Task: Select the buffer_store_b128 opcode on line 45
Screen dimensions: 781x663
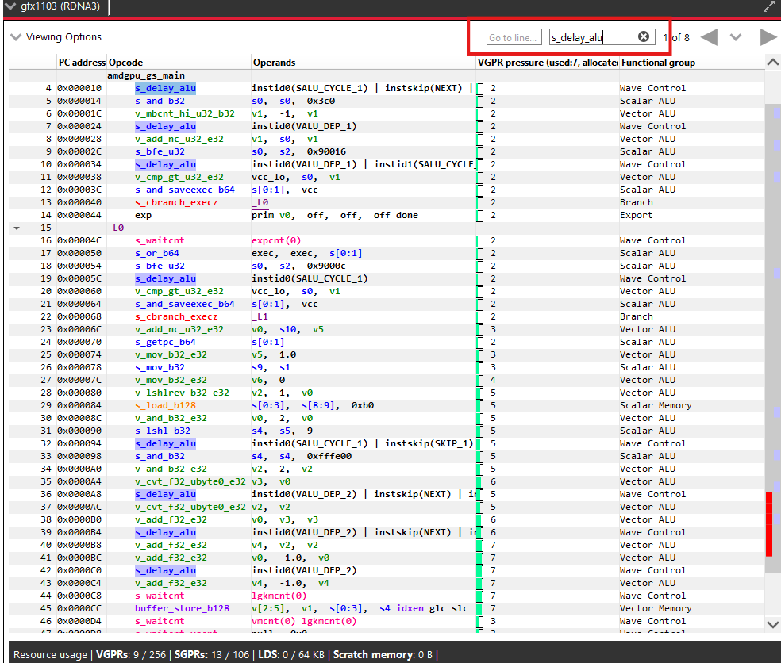Action: 182,608
